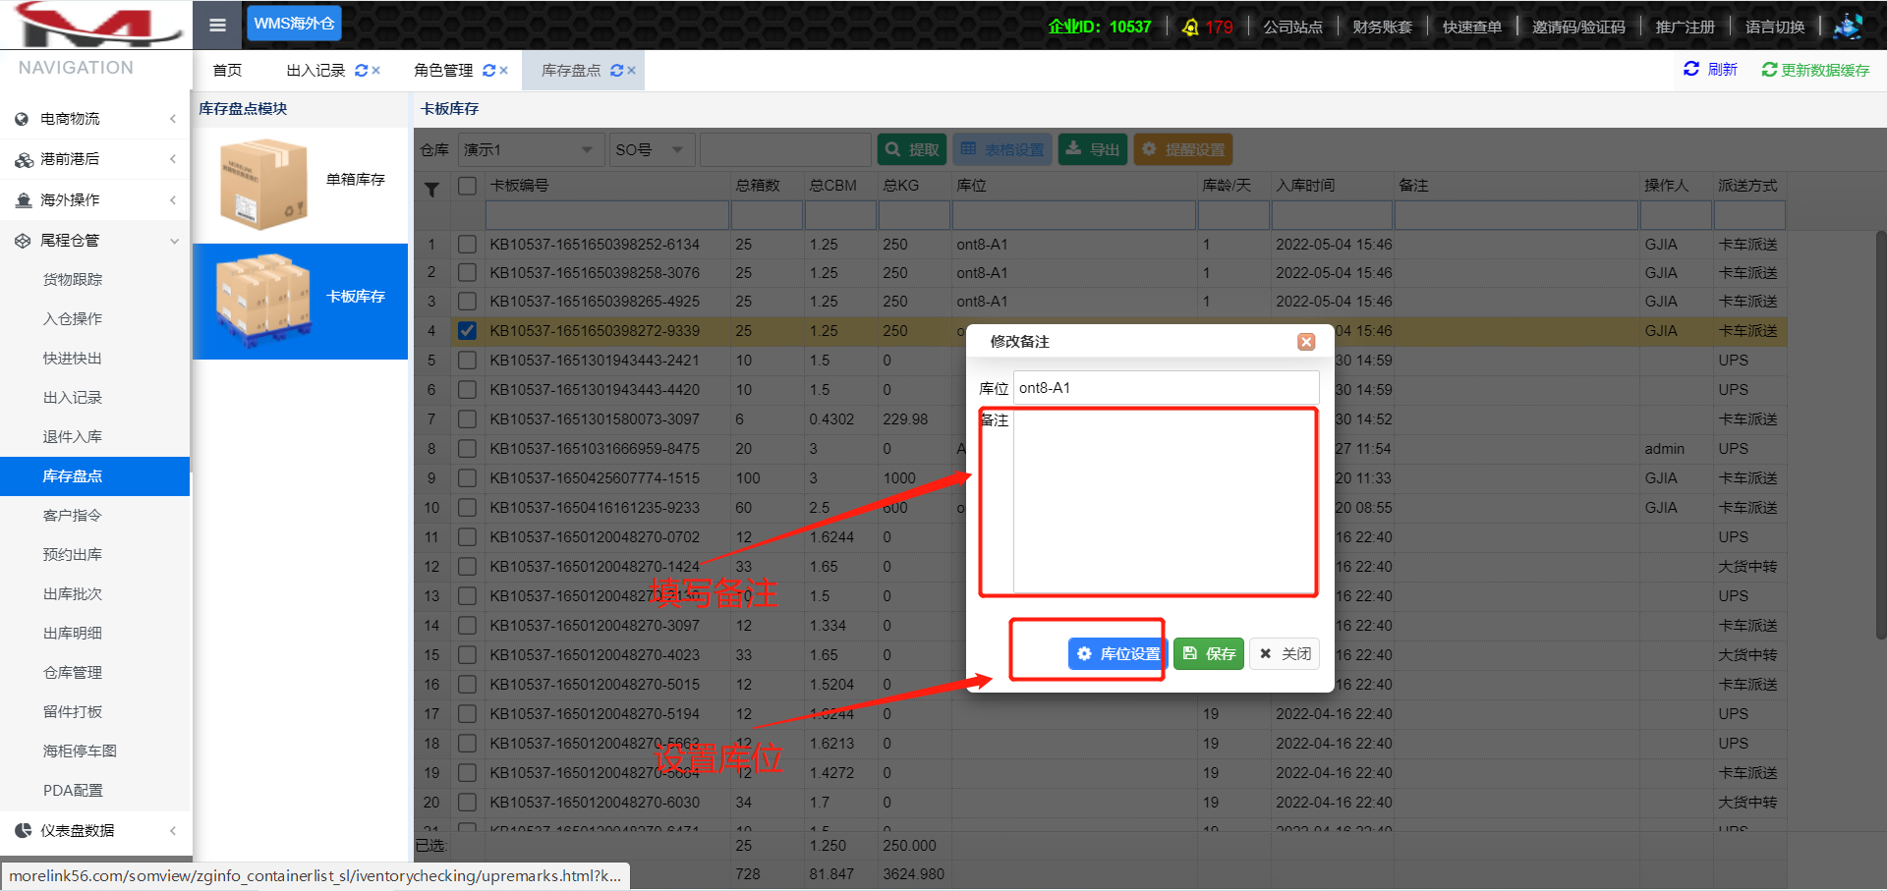Close the 角色管理 tab with its x icon
This screenshot has width=1887, height=891.
(x=504, y=71)
